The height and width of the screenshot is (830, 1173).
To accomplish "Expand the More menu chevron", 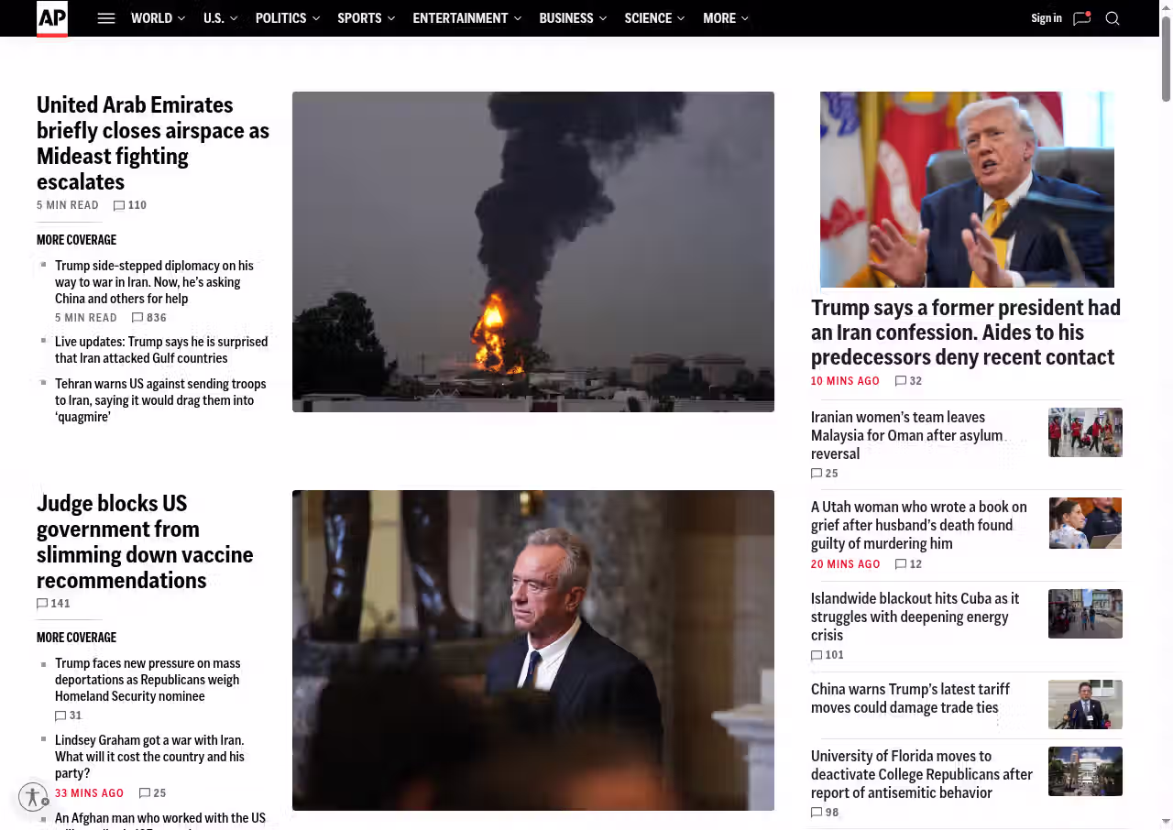I will click(x=744, y=18).
